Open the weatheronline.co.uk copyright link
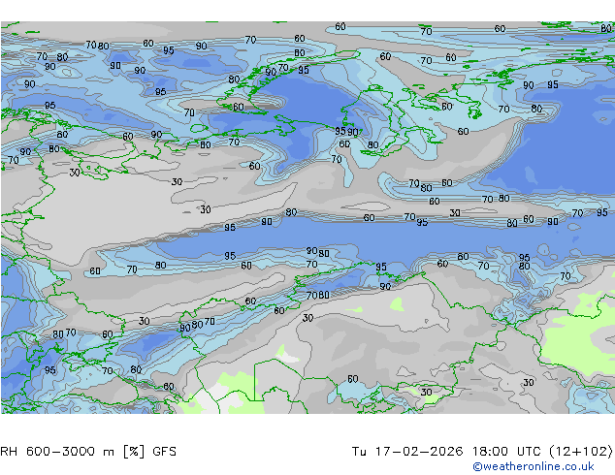The width and height of the screenshot is (615, 475). click(x=534, y=466)
